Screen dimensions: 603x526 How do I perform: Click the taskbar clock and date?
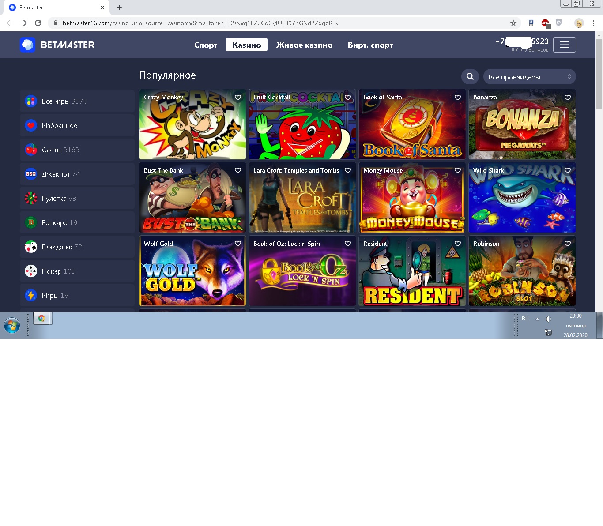576,326
